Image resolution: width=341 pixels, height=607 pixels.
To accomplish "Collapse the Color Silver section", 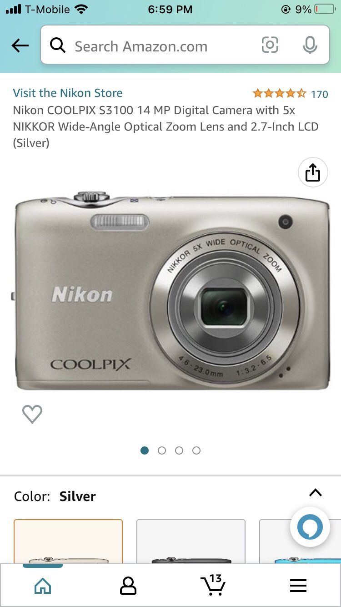I will tap(316, 493).
